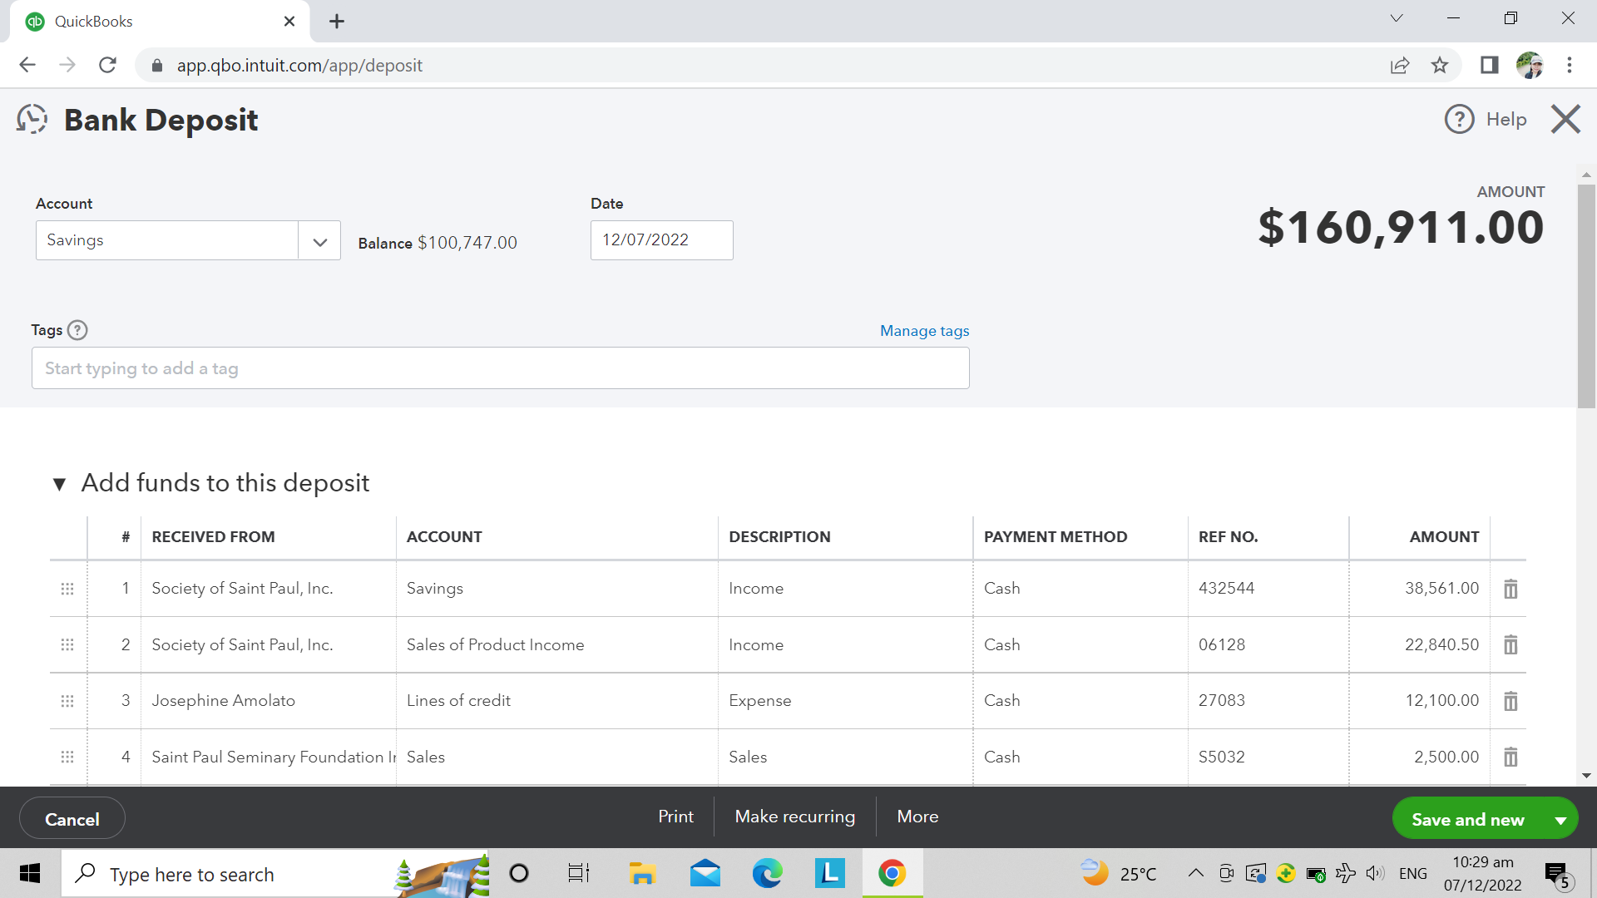Delete the Josephine Amolato row
This screenshot has width=1597, height=898.
pos(1510,701)
